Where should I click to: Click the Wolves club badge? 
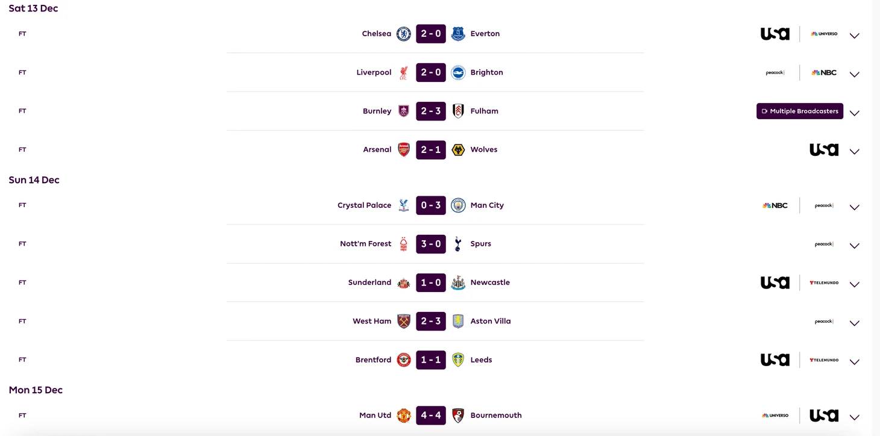pos(458,150)
